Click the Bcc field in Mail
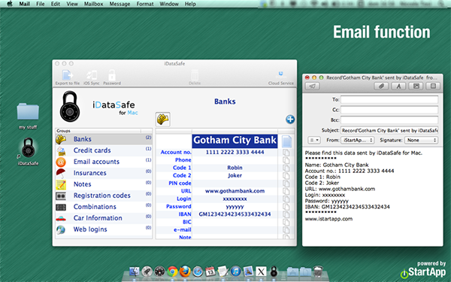 tap(389, 120)
